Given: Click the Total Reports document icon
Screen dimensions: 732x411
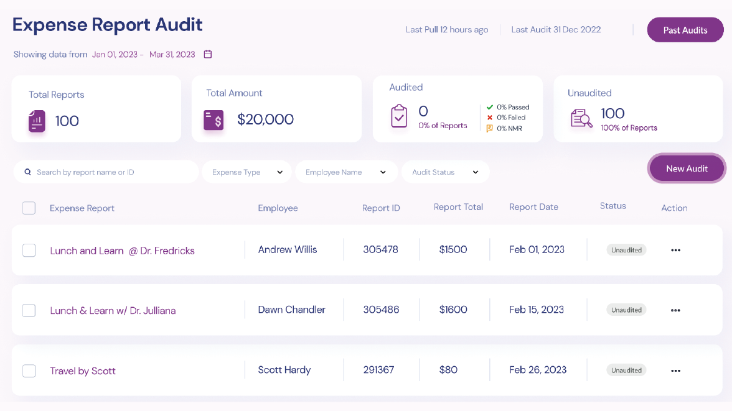Looking at the screenshot, I should tap(37, 121).
